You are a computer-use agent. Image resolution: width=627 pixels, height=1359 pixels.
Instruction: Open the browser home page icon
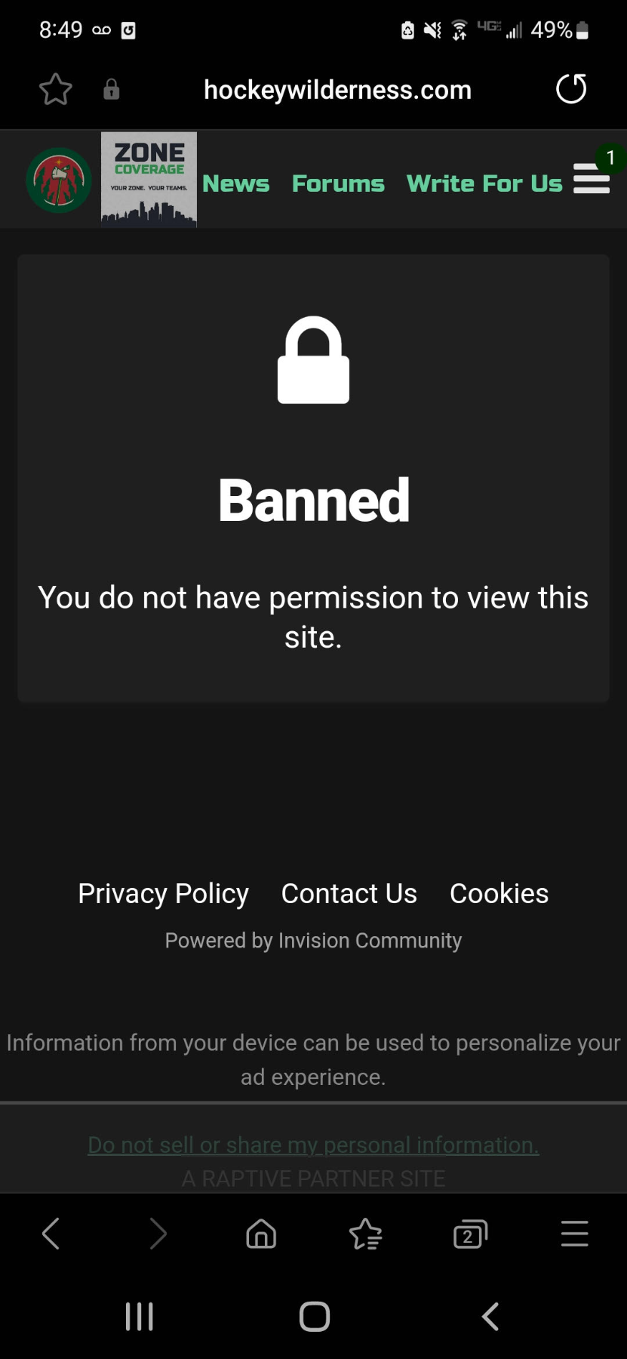[x=261, y=1234]
